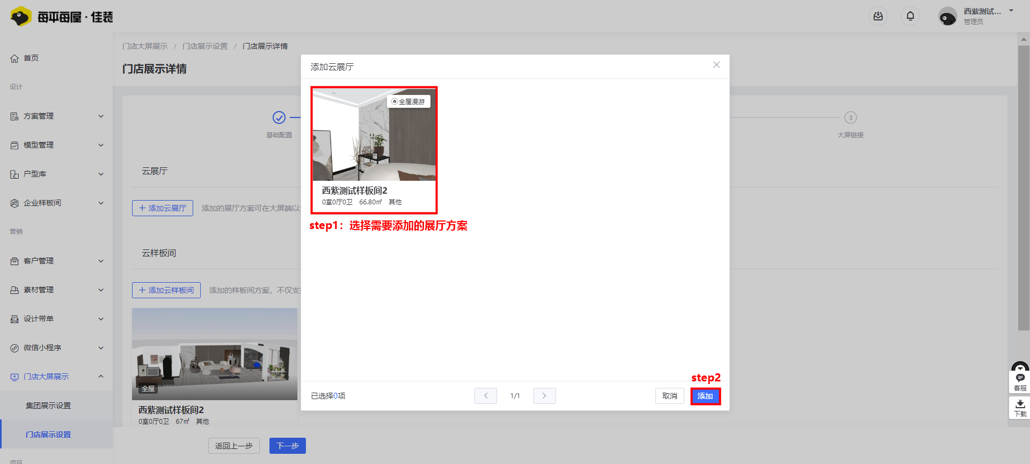Expand the 方案管理 menu chevron

[101, 116]
